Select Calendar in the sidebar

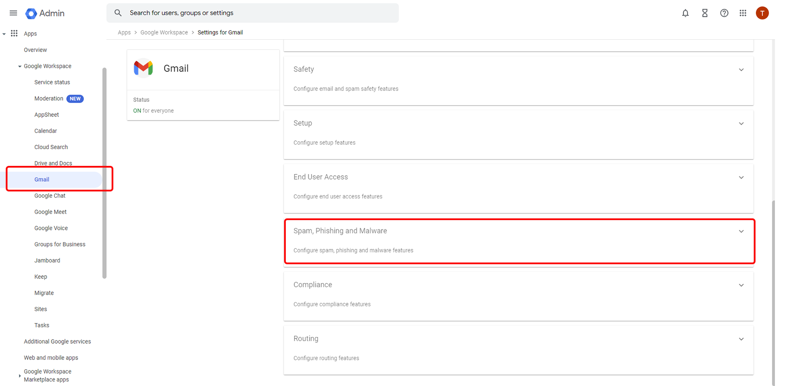(45, 131)
